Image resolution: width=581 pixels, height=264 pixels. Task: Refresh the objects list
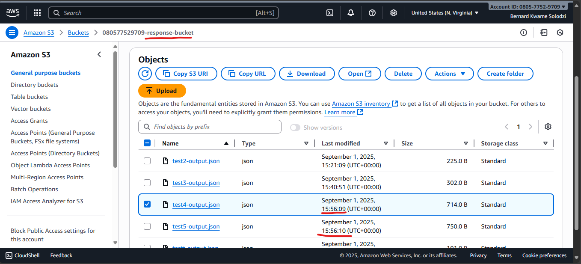[145, 74]
